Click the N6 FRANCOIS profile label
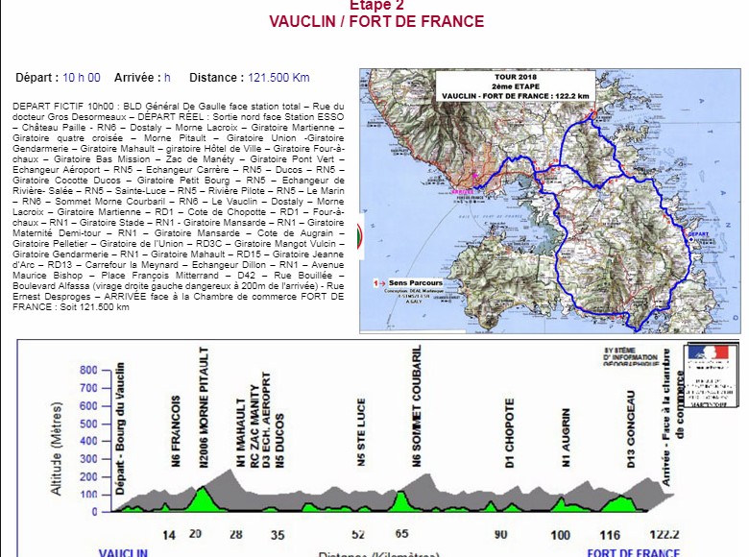749x557 pixels. (177, 430)
